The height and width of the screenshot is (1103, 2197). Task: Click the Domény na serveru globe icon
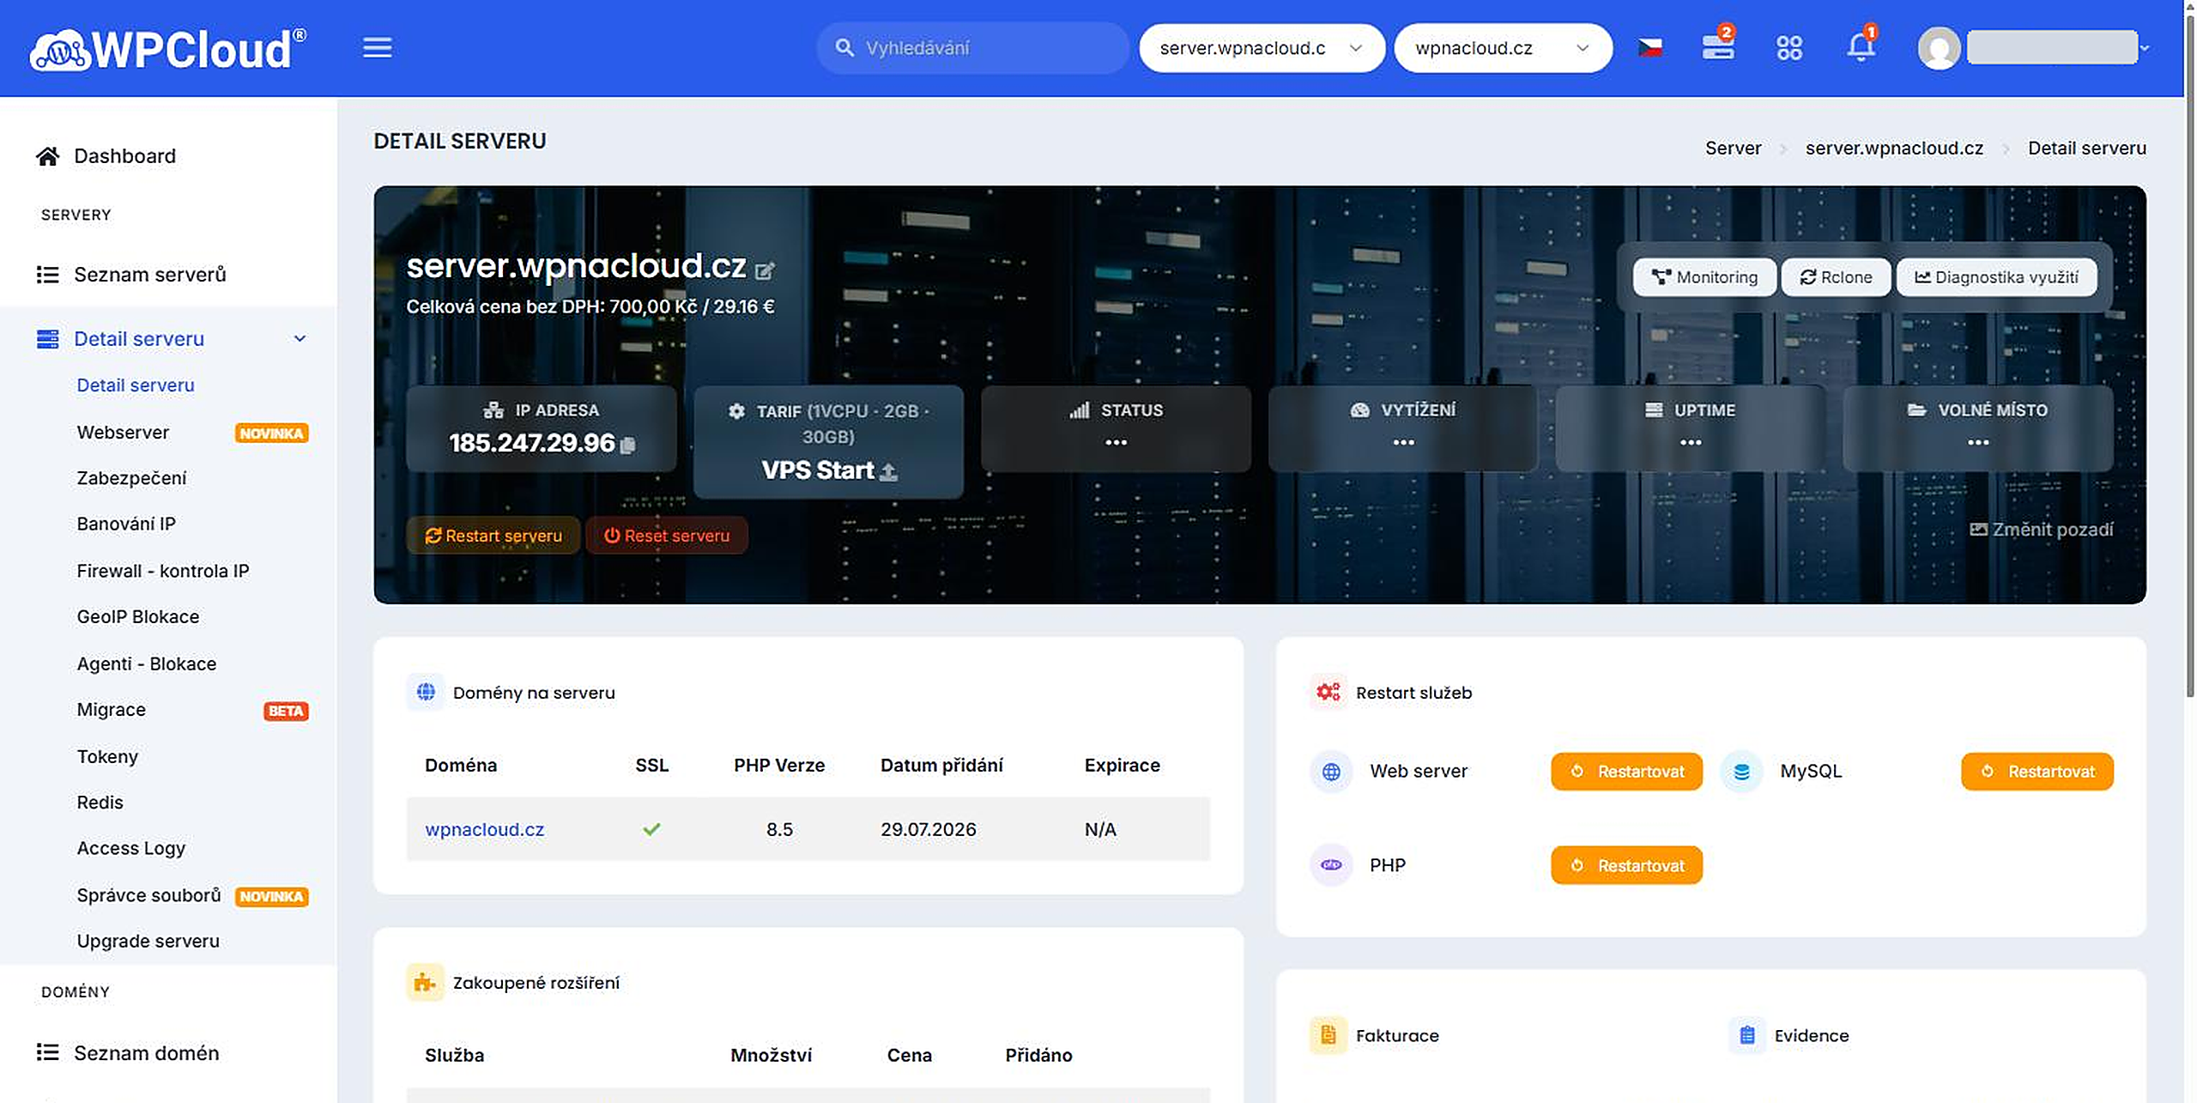(x=426, y=692)
